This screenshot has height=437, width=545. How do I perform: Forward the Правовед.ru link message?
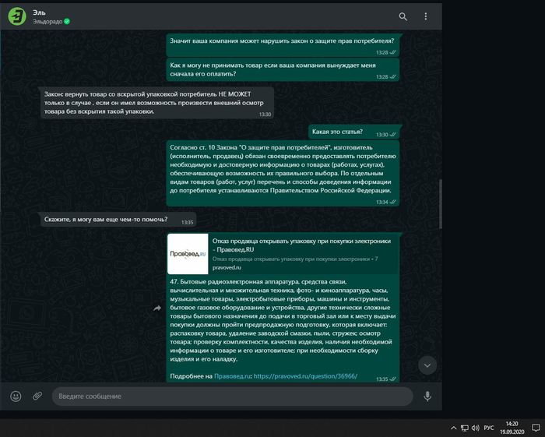click(157, 308)
